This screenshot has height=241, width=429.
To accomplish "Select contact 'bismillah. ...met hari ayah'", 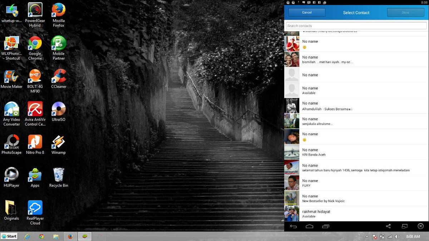I will tap(356, 59).
